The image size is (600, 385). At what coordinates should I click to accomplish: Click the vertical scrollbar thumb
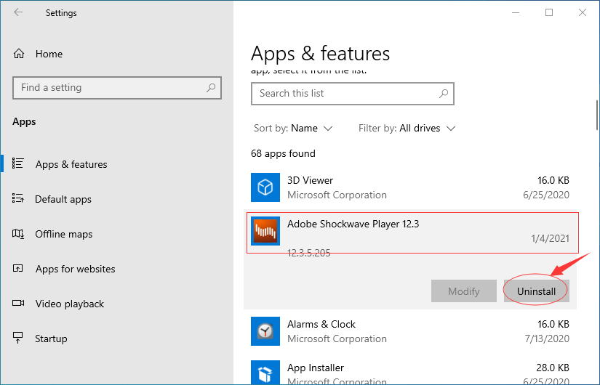click(x=597, y=115)
